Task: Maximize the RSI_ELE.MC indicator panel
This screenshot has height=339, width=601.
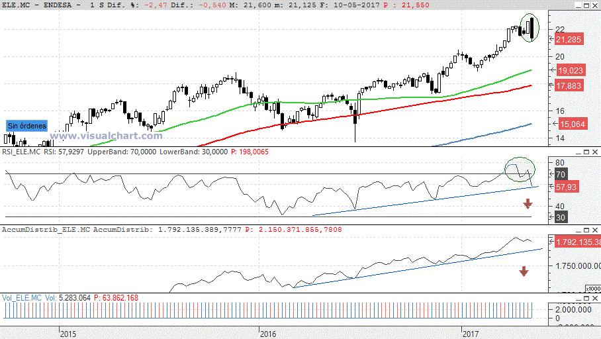Action: click(586, 152)
